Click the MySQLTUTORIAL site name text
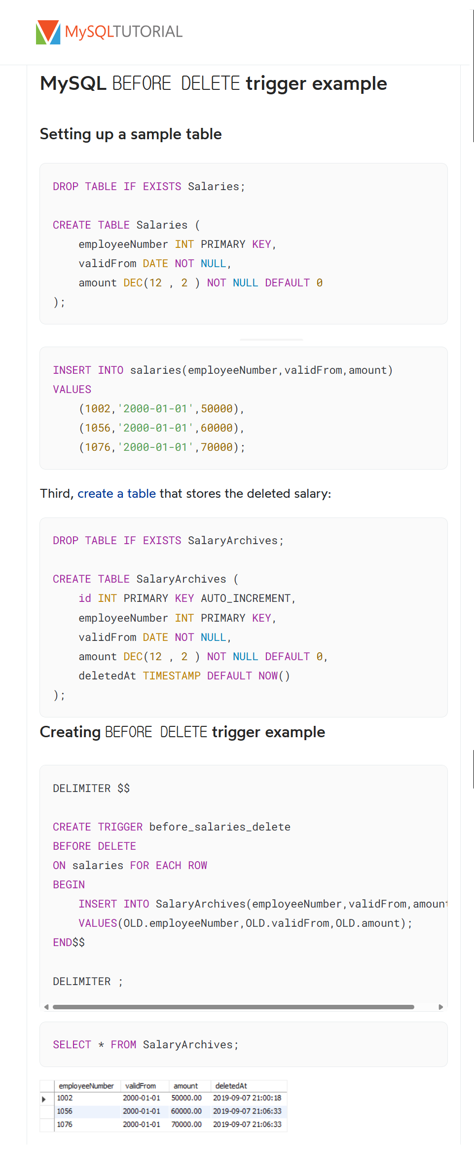 (x=124, y=32)
